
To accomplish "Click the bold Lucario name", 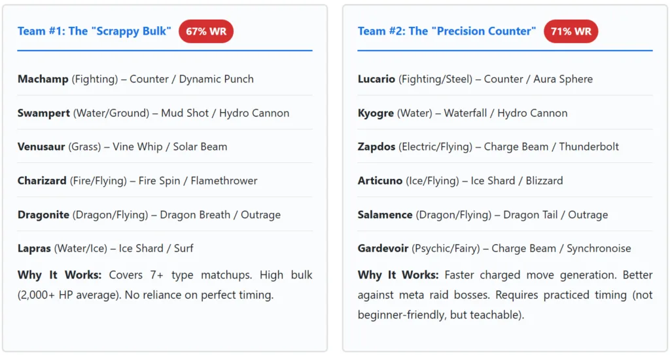I will (x=376, y=79).
